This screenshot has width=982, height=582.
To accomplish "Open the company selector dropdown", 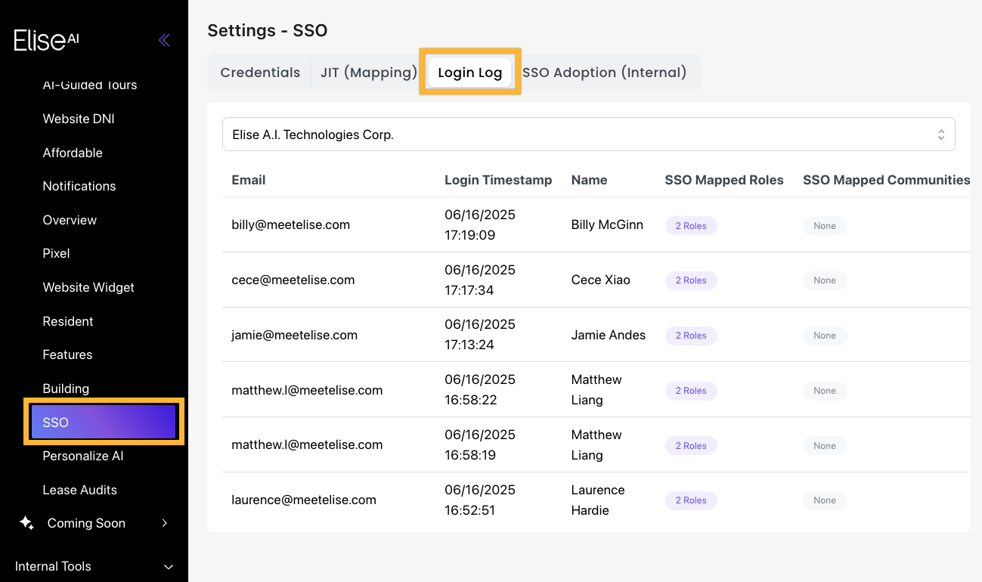I will [x=589, y=135].
